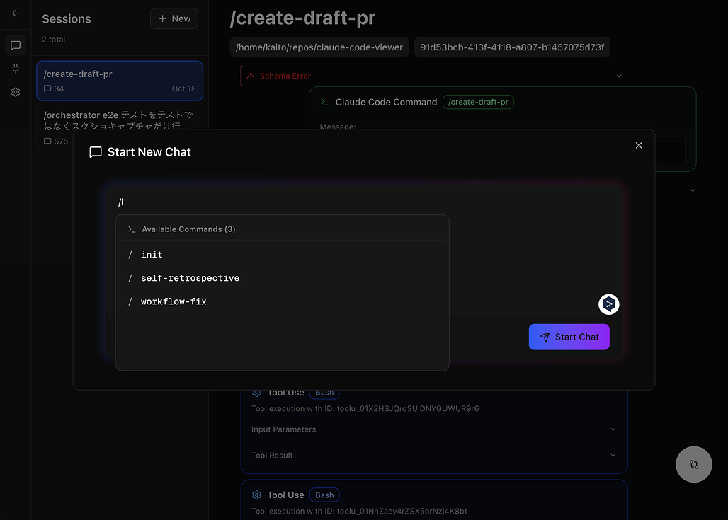Click the gear icon beside first Tool Use

point(257,393)
